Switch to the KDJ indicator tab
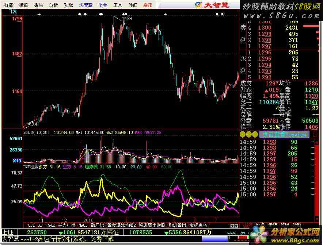This screenshot has height=246, width=323. (41, 225)
